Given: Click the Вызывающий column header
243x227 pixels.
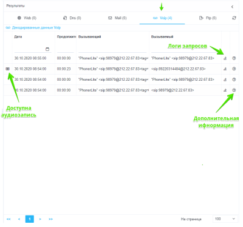Looking at the screenshot, I should tap(90, 37).
